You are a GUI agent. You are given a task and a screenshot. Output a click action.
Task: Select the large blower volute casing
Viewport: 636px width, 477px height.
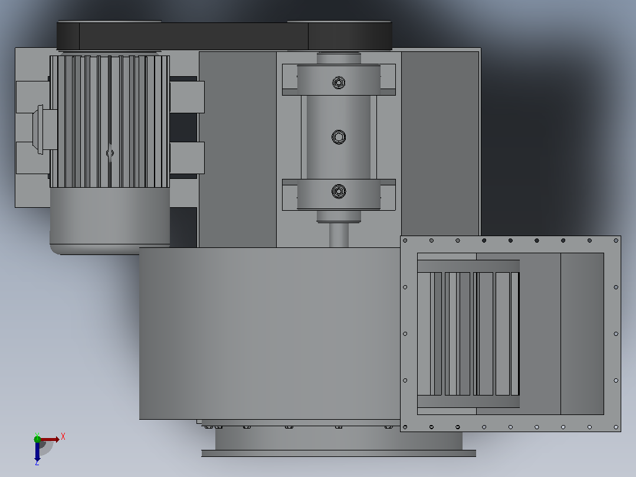coord(269,334)
